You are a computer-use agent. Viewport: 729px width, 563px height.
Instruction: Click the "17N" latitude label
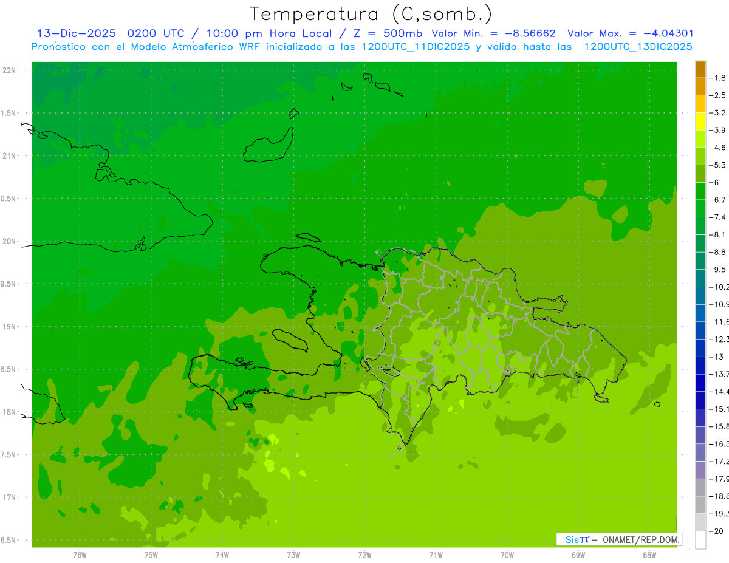pos(10,497)
